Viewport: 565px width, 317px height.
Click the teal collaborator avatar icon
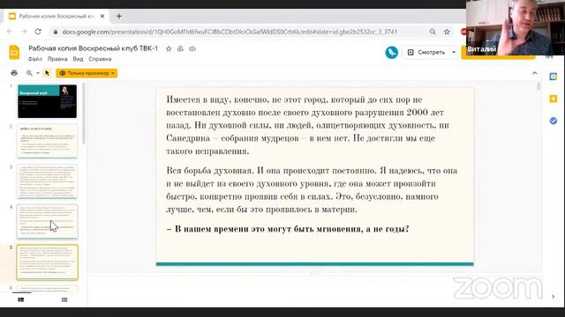[391, 53]
